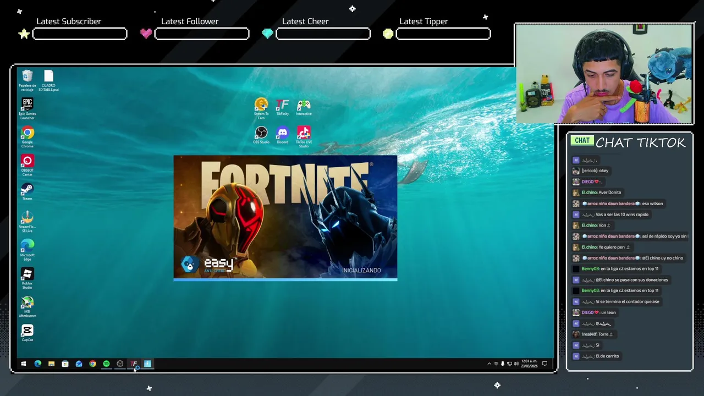Select the Stream To Earn desktop icon
704x396 pixels.
click(261, 108)
